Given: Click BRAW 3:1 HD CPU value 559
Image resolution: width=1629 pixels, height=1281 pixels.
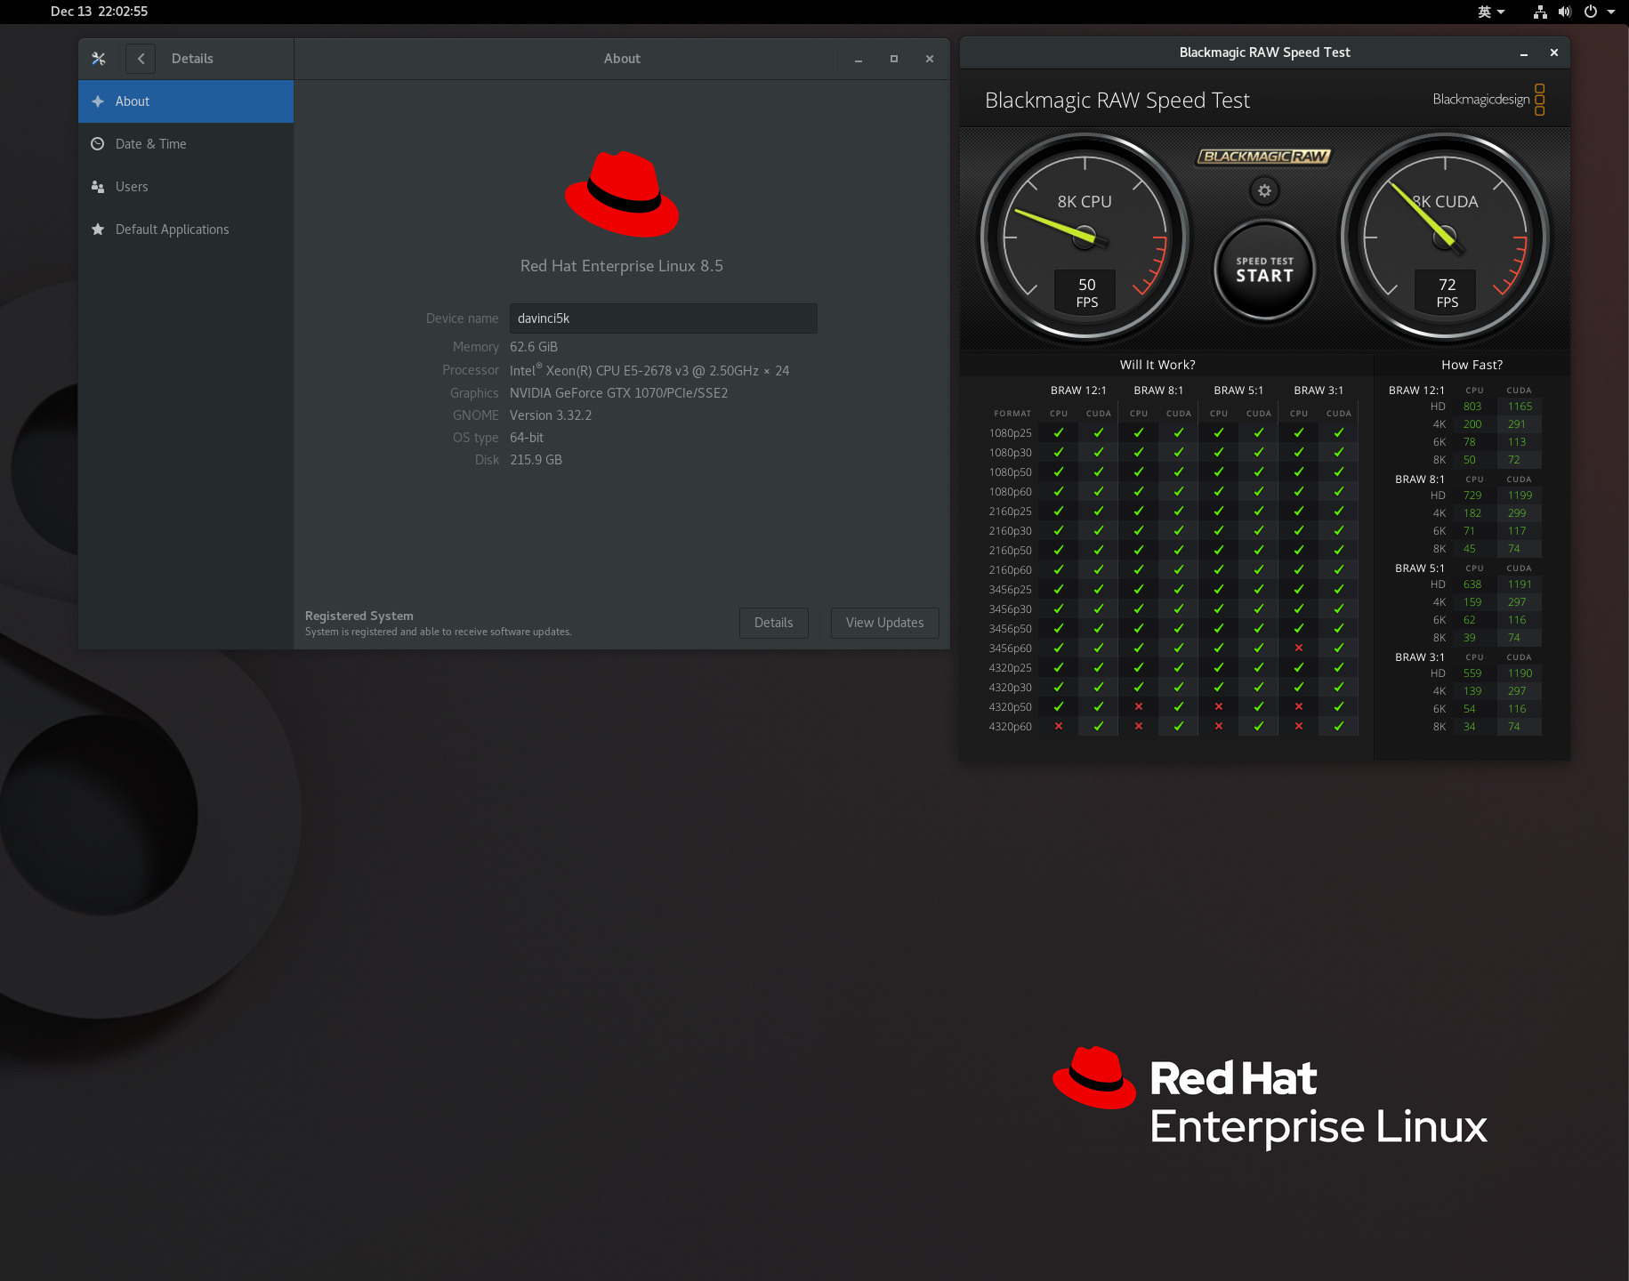Looking at the screenshot, I should 1472,673.
